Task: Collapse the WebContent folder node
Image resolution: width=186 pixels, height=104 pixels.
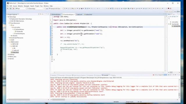Action: click(x=9, y=42)
